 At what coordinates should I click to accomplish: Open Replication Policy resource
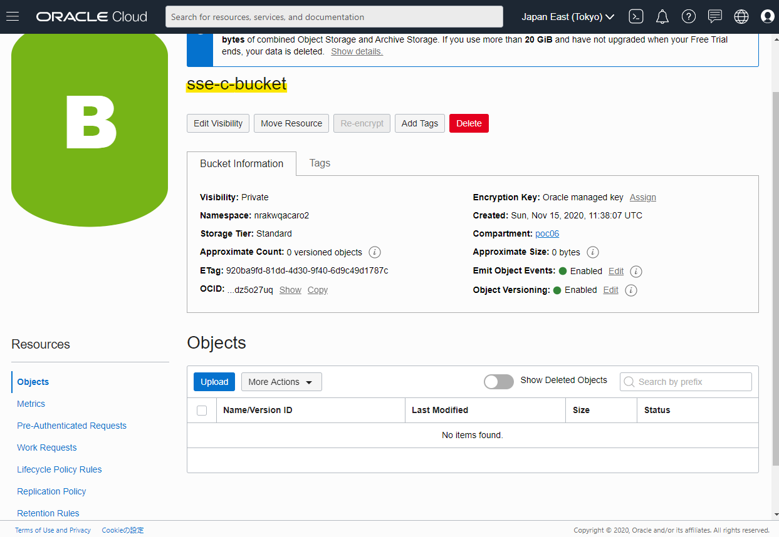[x=52, y=491]
